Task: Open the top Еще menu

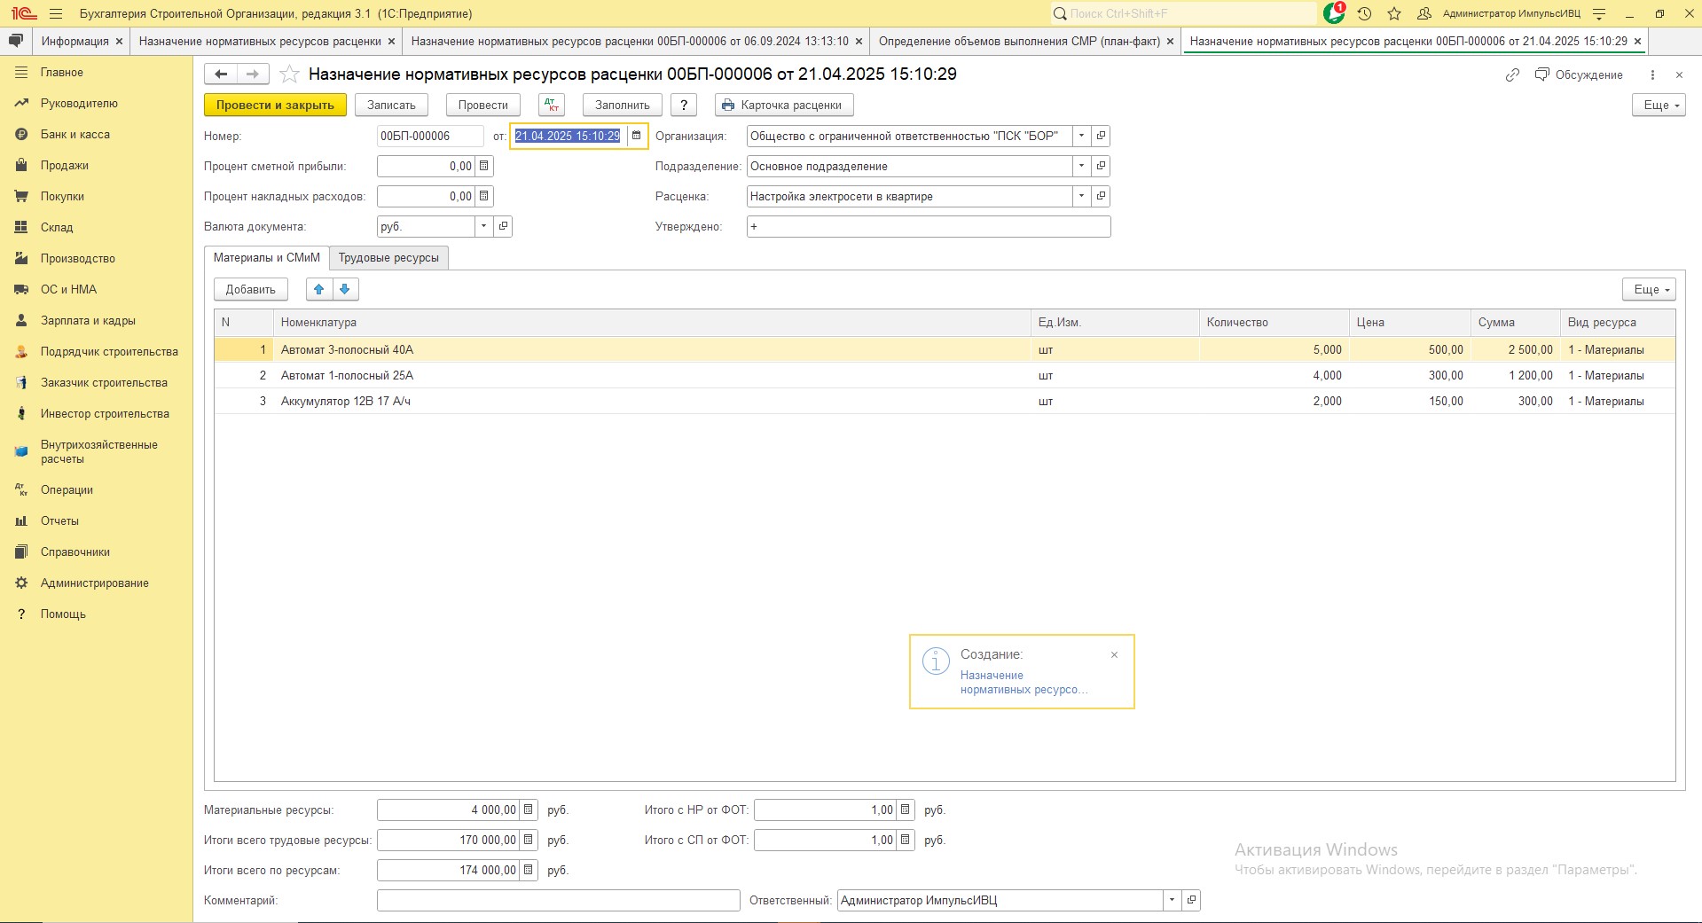Action: 1659,105
